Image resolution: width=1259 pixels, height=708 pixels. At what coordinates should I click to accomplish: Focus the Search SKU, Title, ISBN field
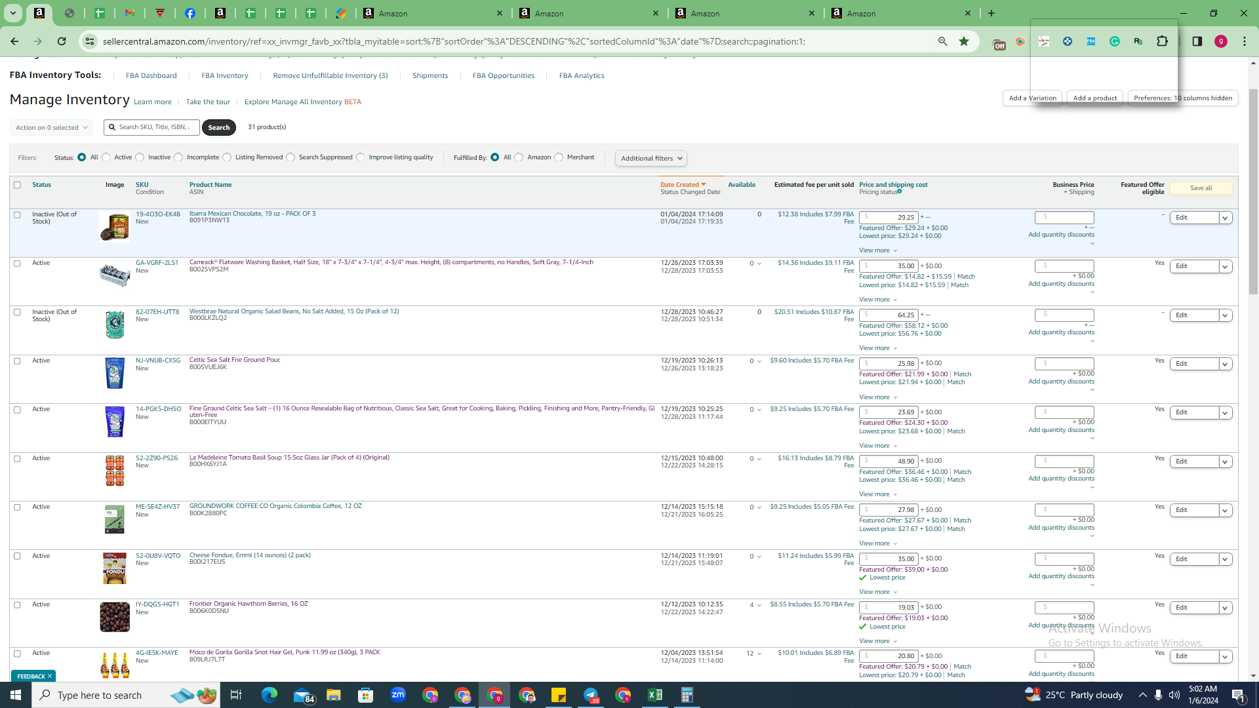pyautogui.click(x=152, y=127)
